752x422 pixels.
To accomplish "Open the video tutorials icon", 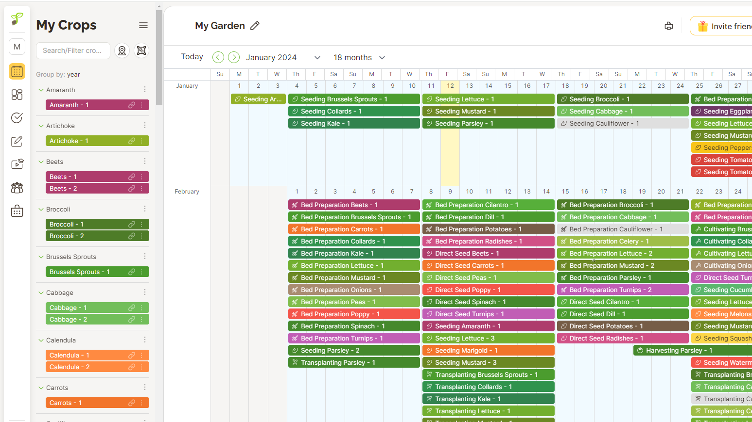I will point(17,164).
